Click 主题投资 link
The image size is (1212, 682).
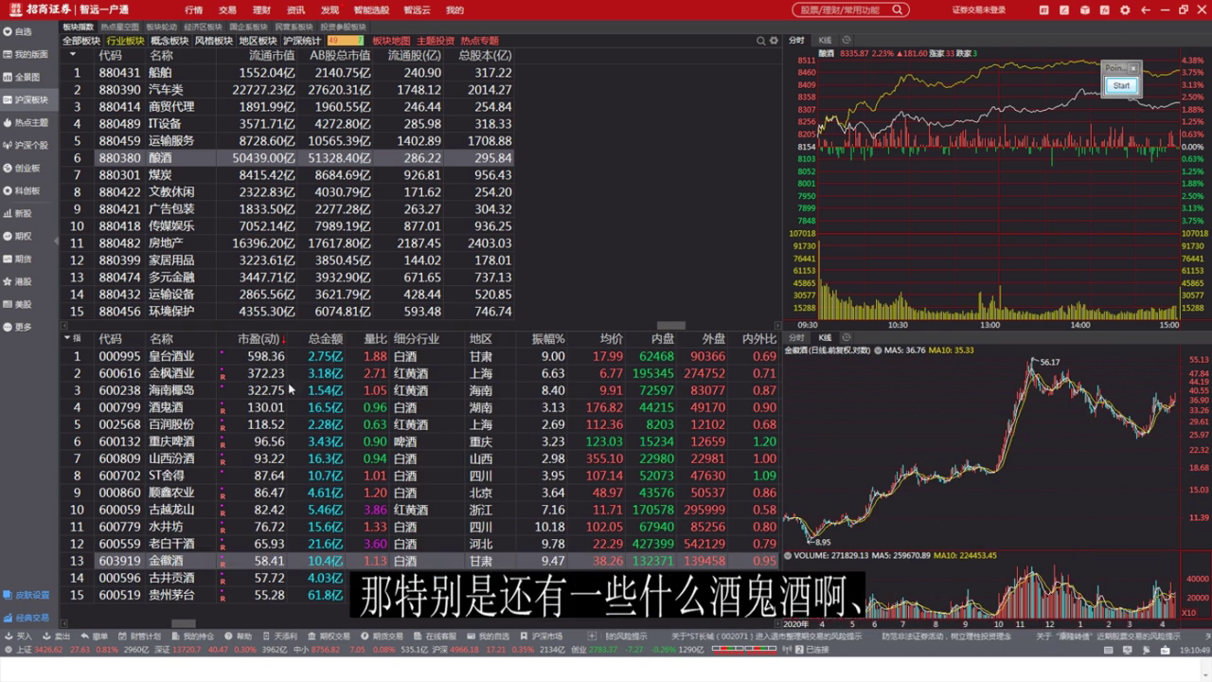coord(436,41)
